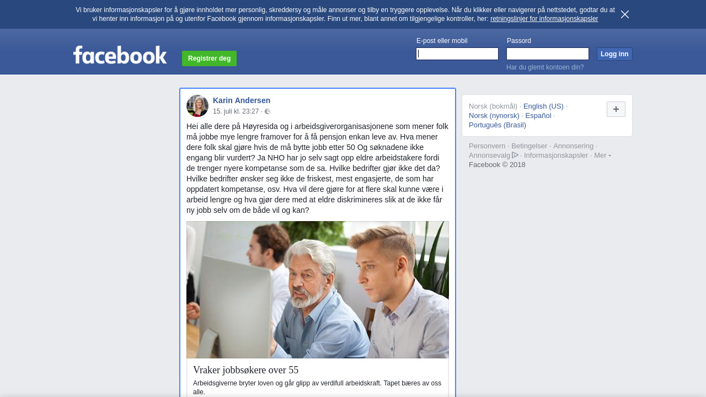Click the AdChoices triangle icon

(x=515, y=155)
